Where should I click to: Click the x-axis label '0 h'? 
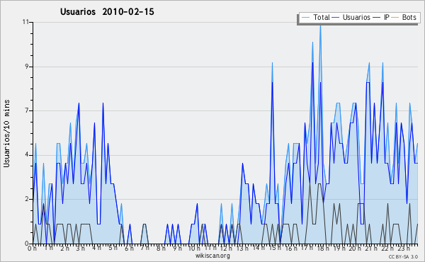pyautogui.click(x=33, y=248)
